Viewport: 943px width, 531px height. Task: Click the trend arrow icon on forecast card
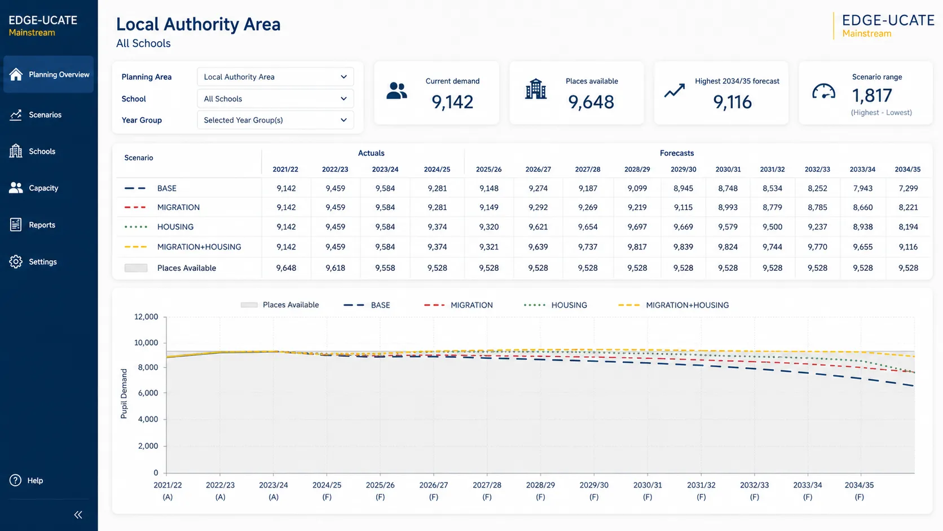click(674, 90)
